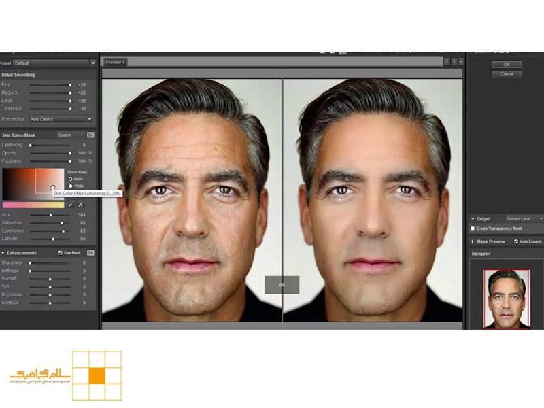
Task: Toggle the Skin Tones Mask On button
Action: 90,135
